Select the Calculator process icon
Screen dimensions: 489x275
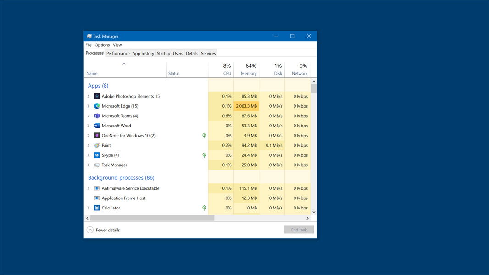97,208
